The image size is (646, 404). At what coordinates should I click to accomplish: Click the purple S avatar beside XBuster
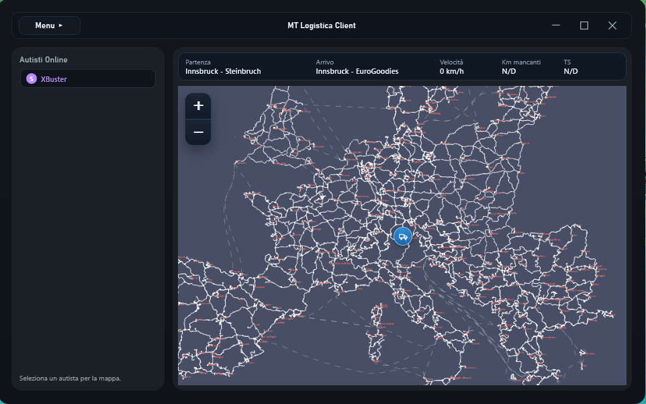click(31, 79)
